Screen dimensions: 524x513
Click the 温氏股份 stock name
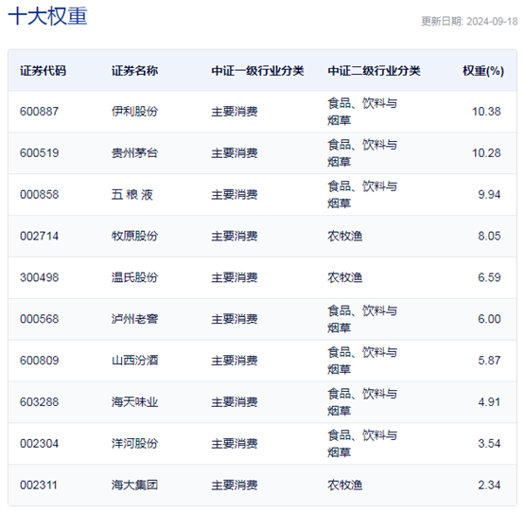pos(134,277)
